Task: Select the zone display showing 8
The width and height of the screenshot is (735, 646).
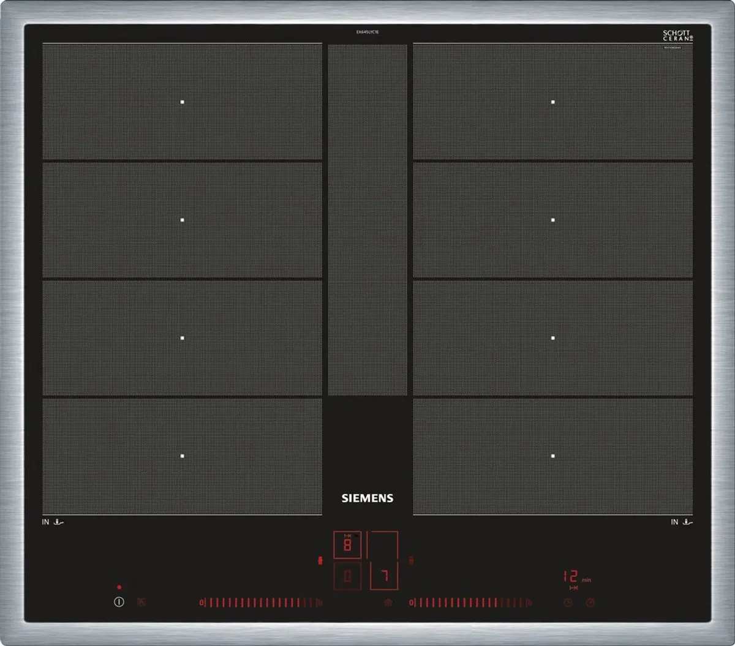Action: coord(347,545)
